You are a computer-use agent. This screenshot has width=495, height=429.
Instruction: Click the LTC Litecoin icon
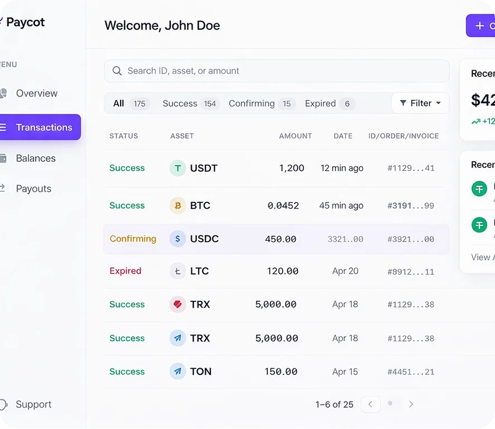click(177, 271)
